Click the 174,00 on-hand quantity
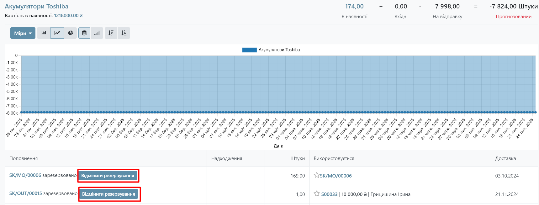539x205 pixels. click(354, 7)
